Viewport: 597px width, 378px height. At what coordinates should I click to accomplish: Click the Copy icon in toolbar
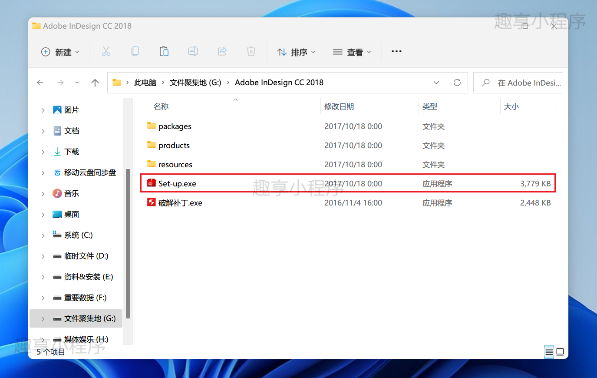pyautogui.click(x=135, y=51)
